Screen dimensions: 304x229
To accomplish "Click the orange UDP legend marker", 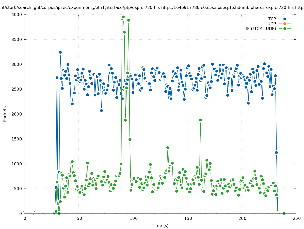I will point(285,24).
